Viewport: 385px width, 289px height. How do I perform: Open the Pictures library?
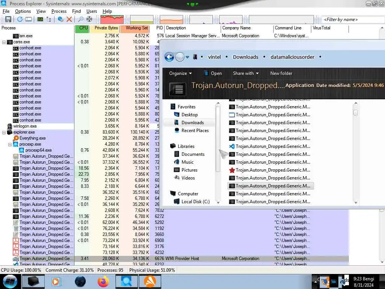pos(189,170)
